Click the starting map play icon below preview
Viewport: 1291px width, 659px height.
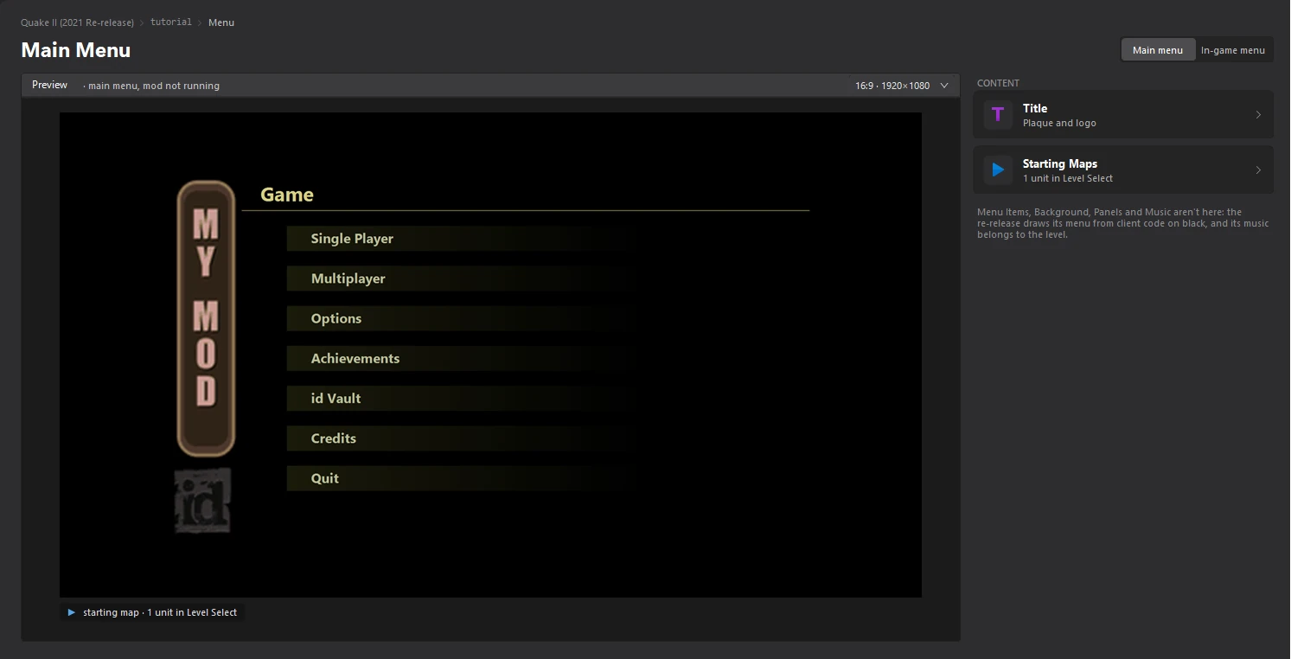coord(72,612)
